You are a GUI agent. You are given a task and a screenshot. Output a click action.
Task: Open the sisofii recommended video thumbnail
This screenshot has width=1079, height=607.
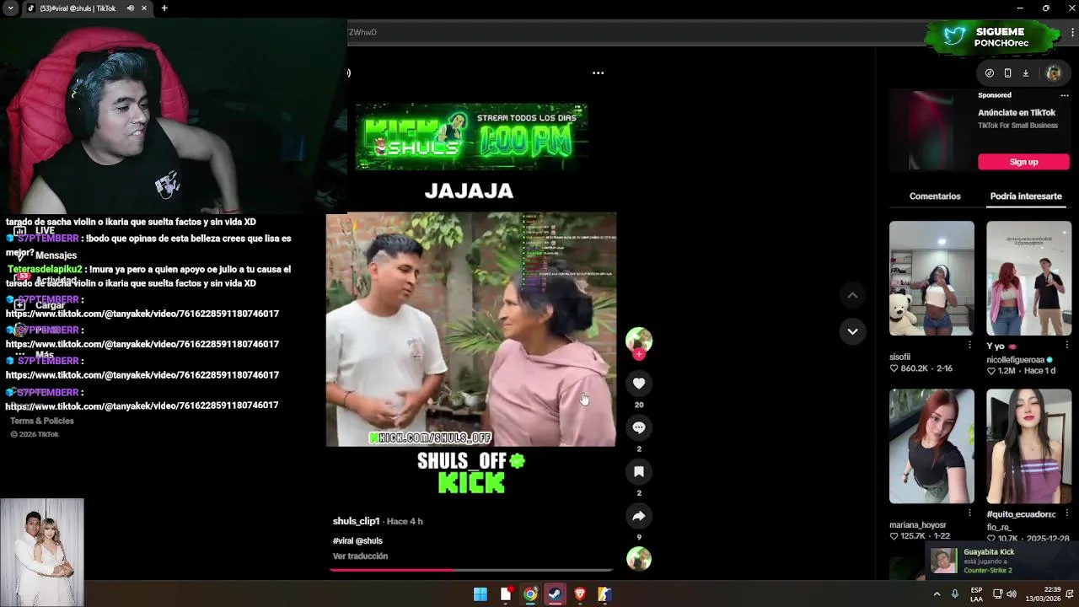point(931,278)
